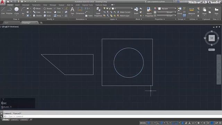Image resolution: width=222 pixels, height=125 pixels.
Task: Open the layer name dropdown list
Action: pyautogui.click(x=132, y=8)
